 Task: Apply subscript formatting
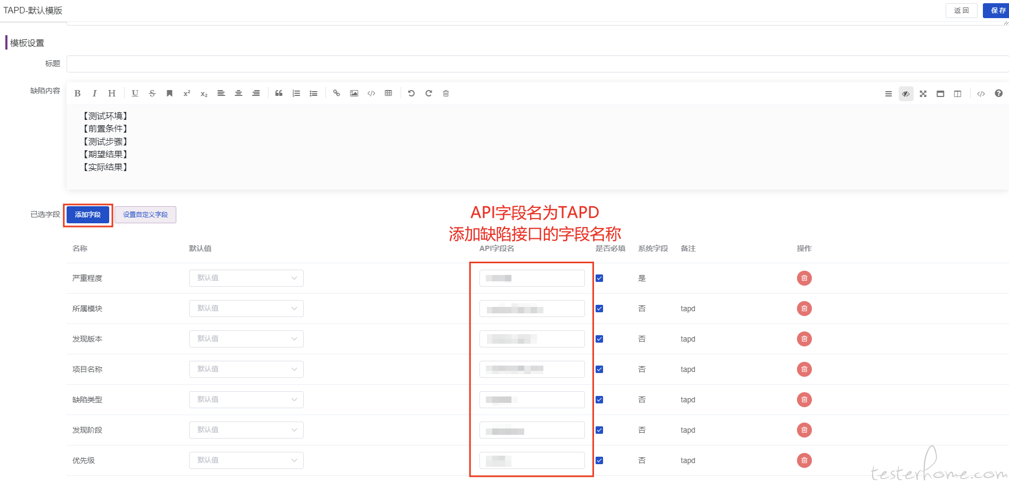coord(204,93)
